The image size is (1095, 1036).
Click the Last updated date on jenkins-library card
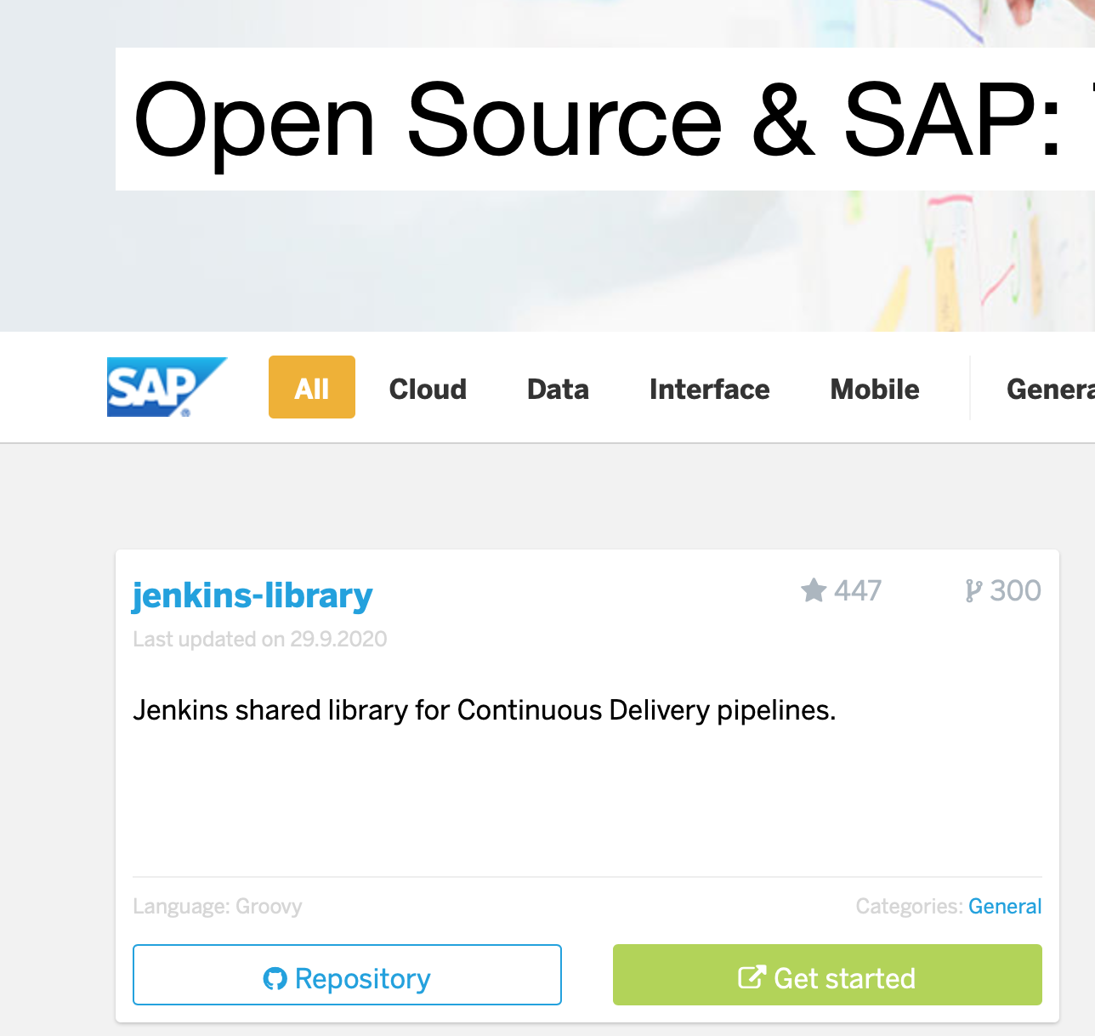[260, 639]
